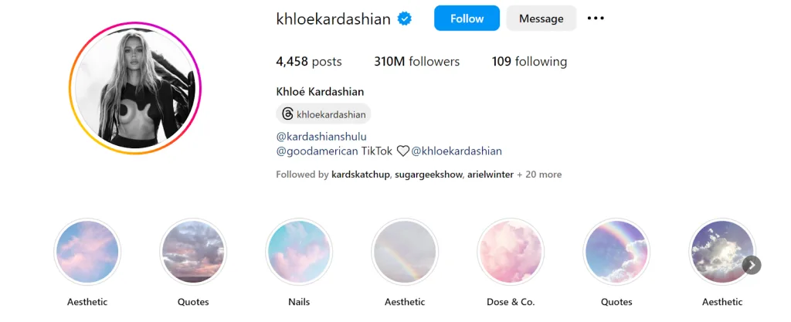Expand the '+ 20 more' followers text
The height and width of the screenshot is (322, 791).
pyautogui.click(x=538, y=175)
